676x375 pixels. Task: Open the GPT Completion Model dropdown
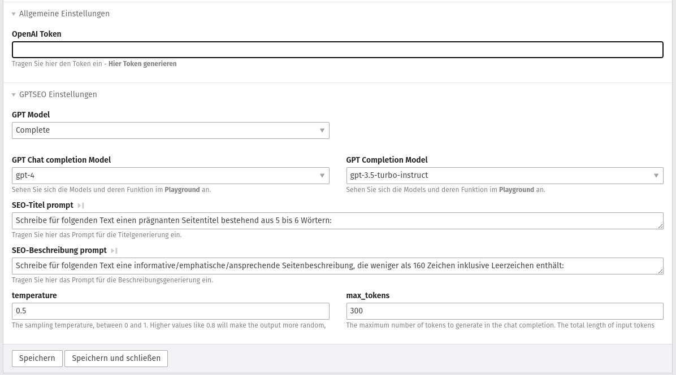(504, 176)
